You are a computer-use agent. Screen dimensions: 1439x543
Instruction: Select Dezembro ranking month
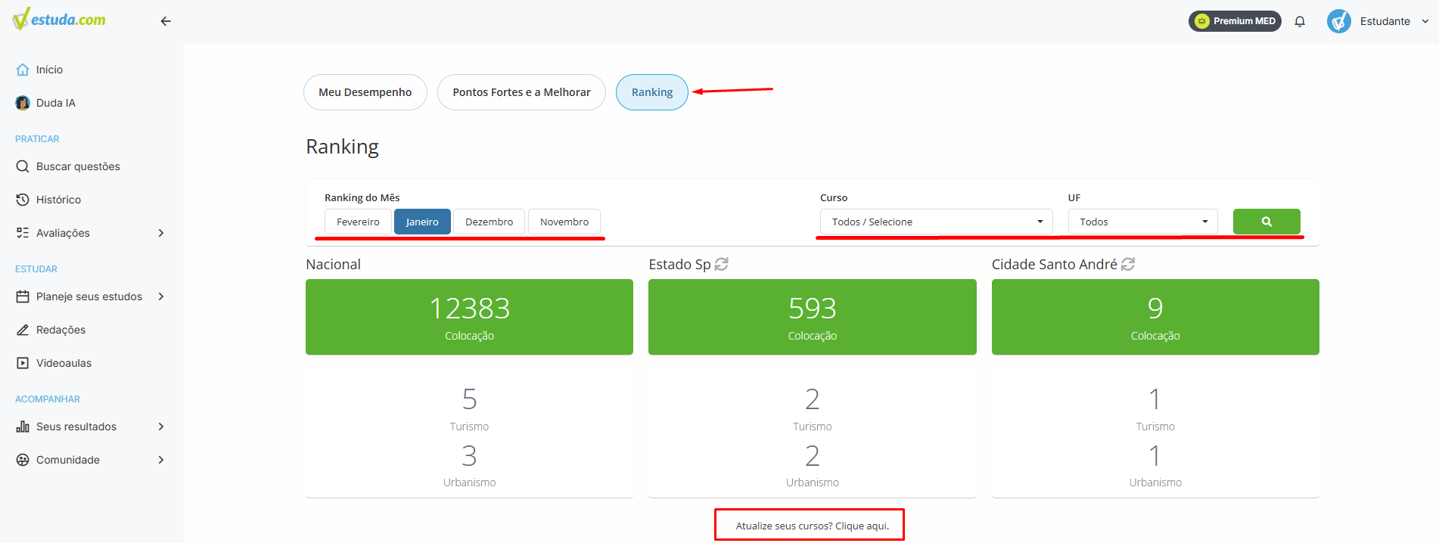click(489, 222)
